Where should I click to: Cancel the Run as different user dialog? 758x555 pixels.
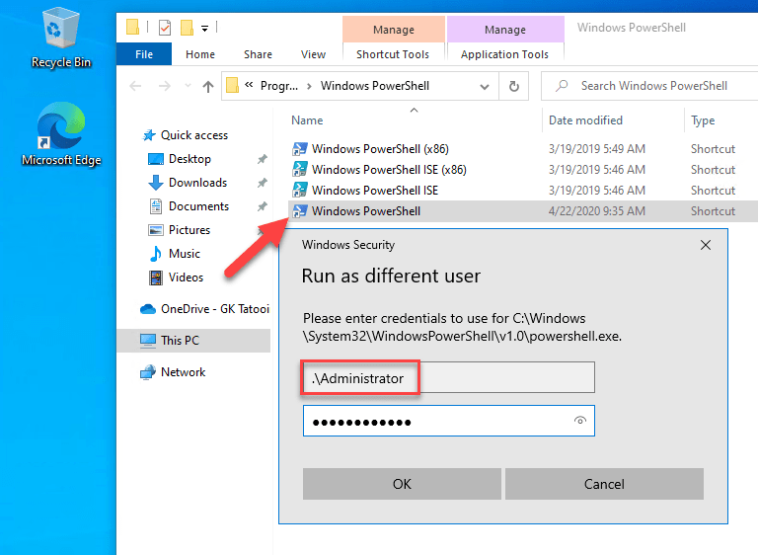pos(604,484)
